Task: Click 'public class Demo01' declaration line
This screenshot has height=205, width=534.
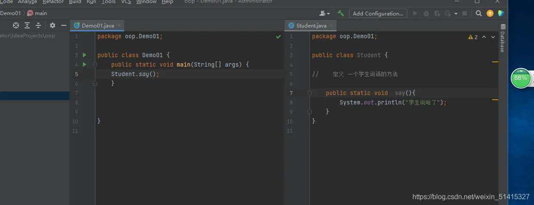Action: coord(134,55)
